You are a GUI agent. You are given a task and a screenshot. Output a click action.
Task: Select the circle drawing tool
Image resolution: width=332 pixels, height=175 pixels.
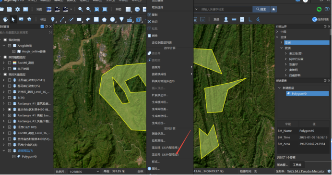pyautogui.click(x=112, y=20)
